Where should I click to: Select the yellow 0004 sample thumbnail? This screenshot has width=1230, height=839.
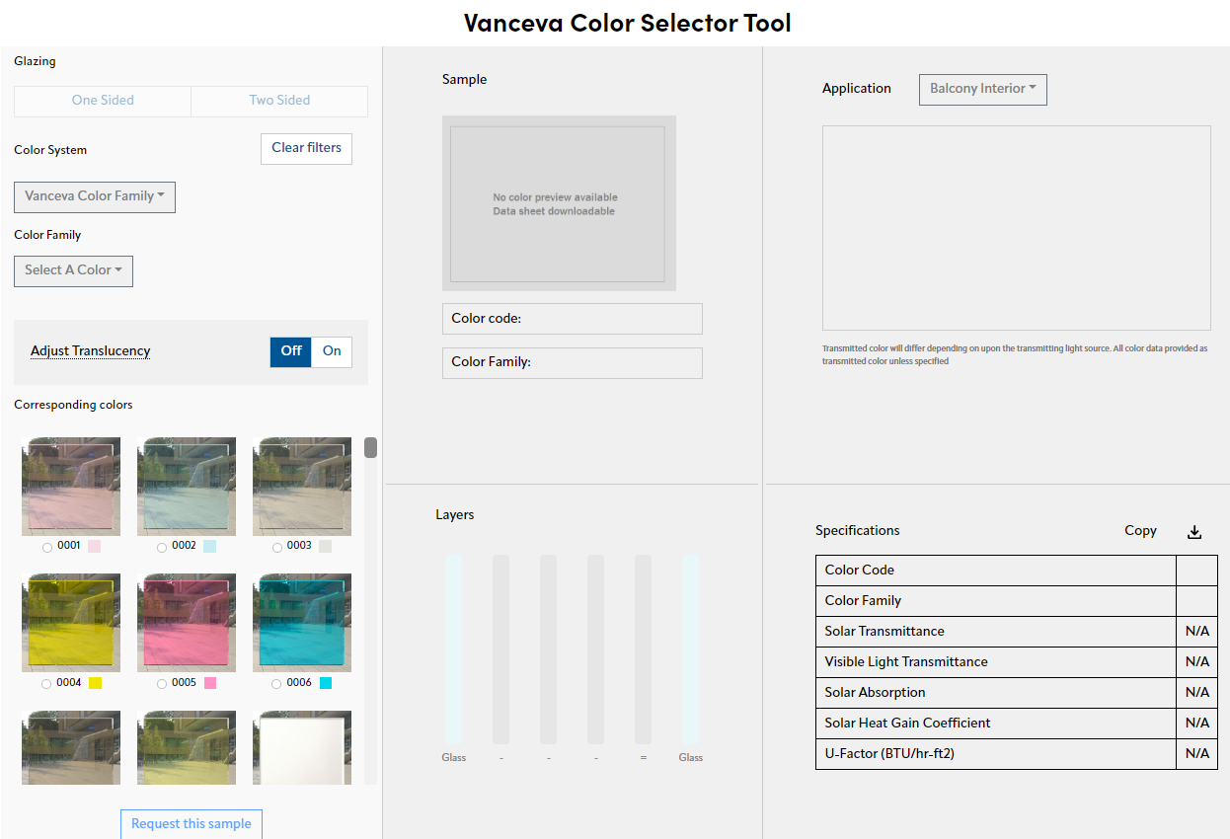click(x=71, y=624)
